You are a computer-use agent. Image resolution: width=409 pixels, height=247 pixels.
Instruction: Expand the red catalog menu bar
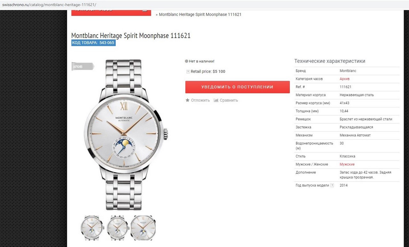coord(111,12)
